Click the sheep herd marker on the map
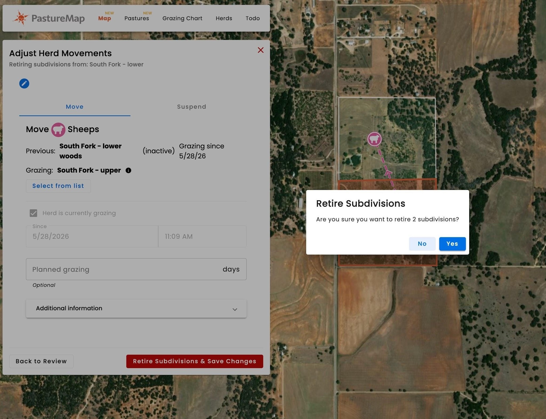Viewport: 546px width, 419px height. 374,139
